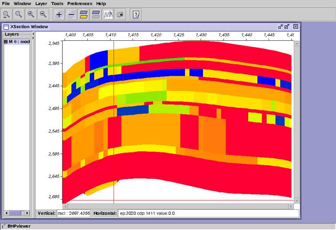Click the minus remove layer button

pos(71,15)
